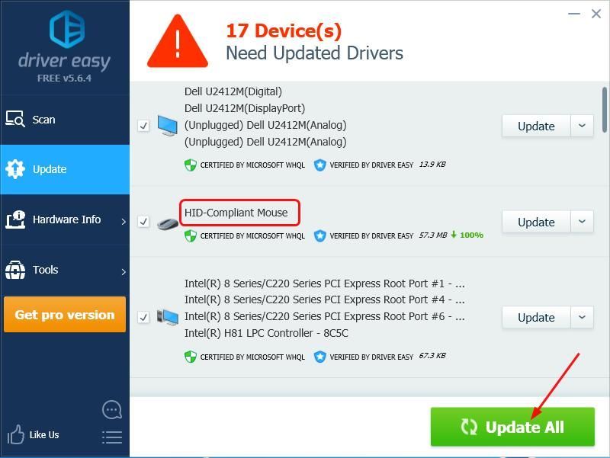Click the Get pro version button

click(65, 315)
